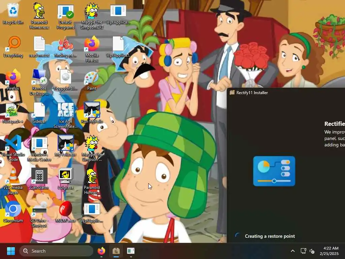Select the Paranoid Homer.exe icon in top row

(39, 16)
